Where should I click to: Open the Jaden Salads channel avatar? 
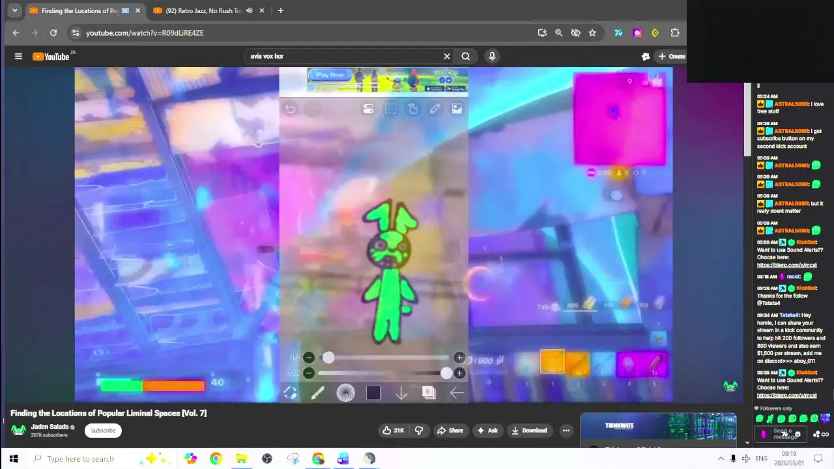19,430
